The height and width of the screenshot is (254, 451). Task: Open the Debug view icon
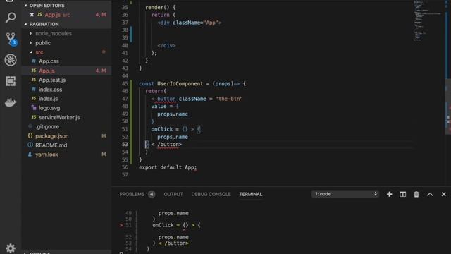click(x=11, y=60)
